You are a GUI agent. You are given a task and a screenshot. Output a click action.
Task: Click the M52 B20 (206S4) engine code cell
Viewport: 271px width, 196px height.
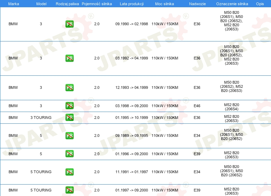tap(231, 107)
